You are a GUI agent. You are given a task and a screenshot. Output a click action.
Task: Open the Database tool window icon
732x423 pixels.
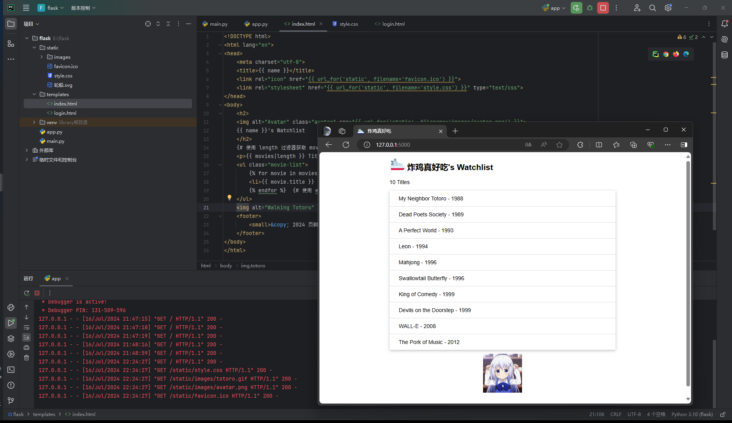[724, 55]
